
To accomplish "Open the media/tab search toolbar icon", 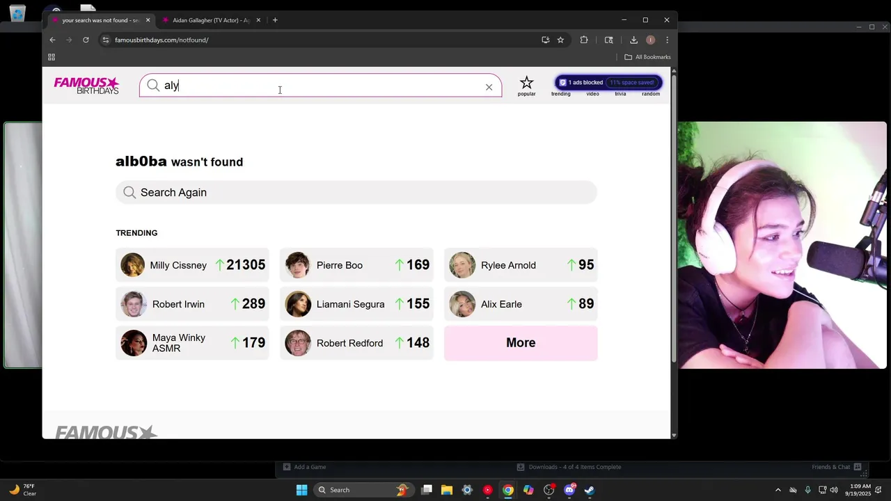I will pyautogui.click(x=608, y=40).
